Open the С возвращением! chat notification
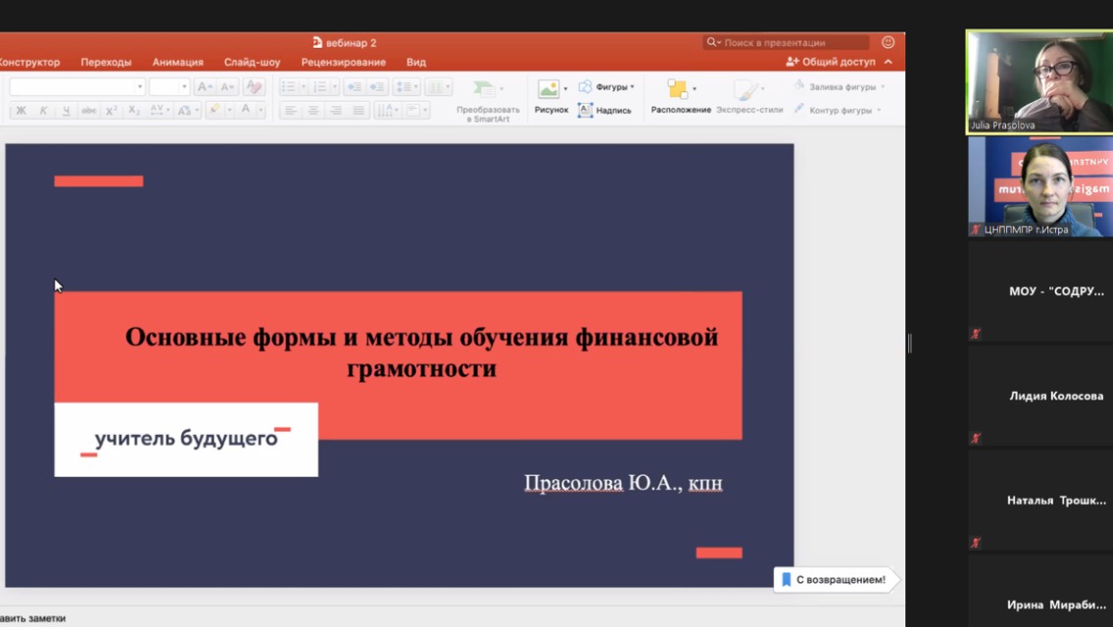 (834, 580)
